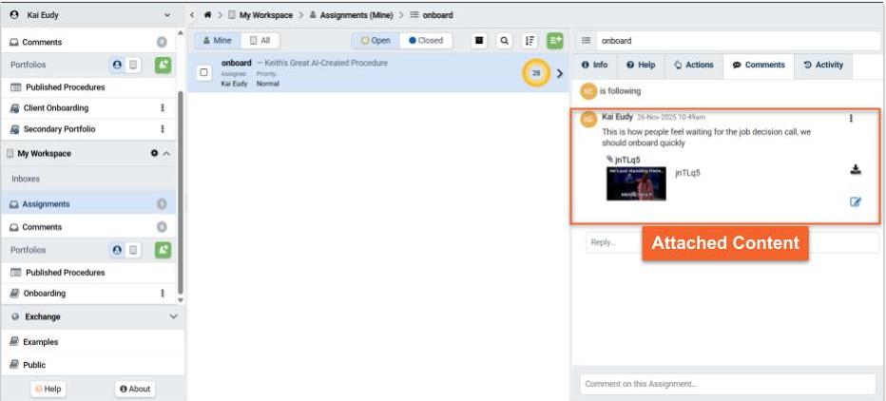The image size is (886, 401).
Task: Open the jnTLq5 attachment thumbnail
Action: point(636,183)
